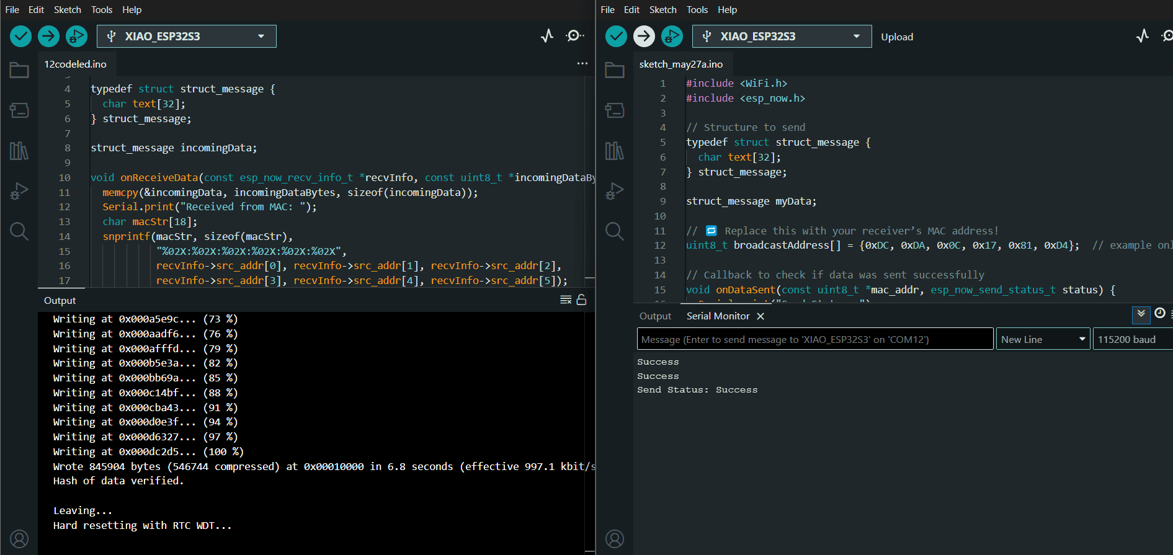Open File menu in left window
Image resolution: width=1173 pixels, height=555 pixels.
pyautogui.click(x=12, y=10)
